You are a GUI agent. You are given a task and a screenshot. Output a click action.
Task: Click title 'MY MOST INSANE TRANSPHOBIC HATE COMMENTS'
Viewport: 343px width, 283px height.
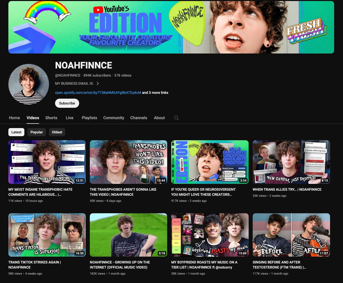pos(40,192)
